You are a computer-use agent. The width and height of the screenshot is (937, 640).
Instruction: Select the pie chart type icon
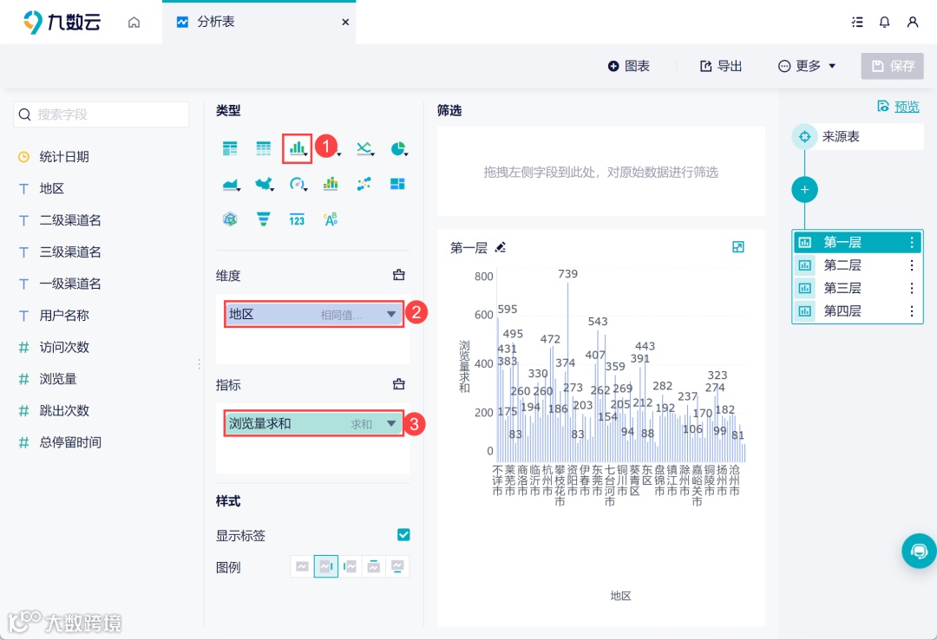coord(398,148)
